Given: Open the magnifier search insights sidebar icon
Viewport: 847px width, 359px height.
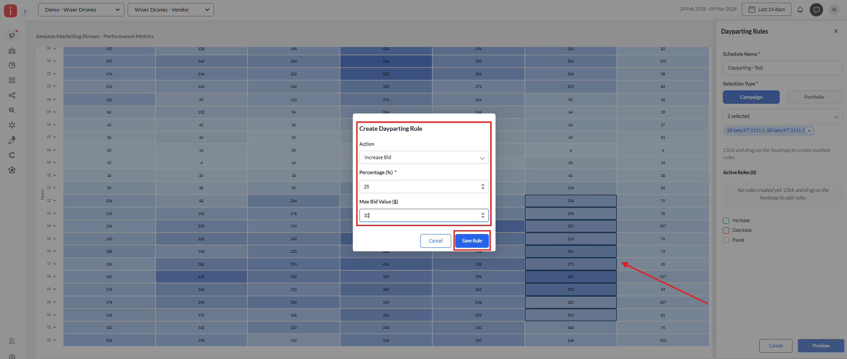Looking at the screenshot, I should 12,110.
